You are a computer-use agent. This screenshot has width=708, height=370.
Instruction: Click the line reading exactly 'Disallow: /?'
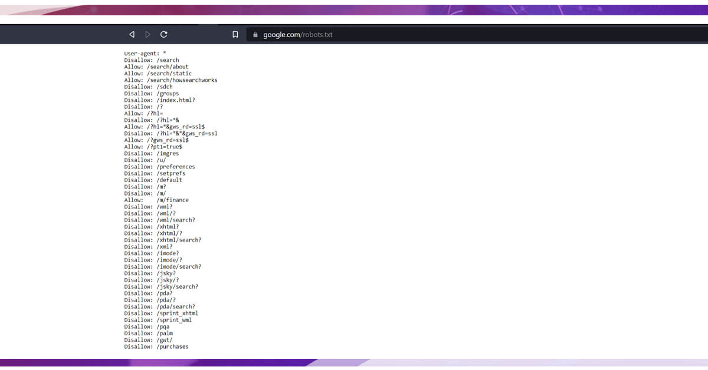pyautogui.click(x=143, y=107)
